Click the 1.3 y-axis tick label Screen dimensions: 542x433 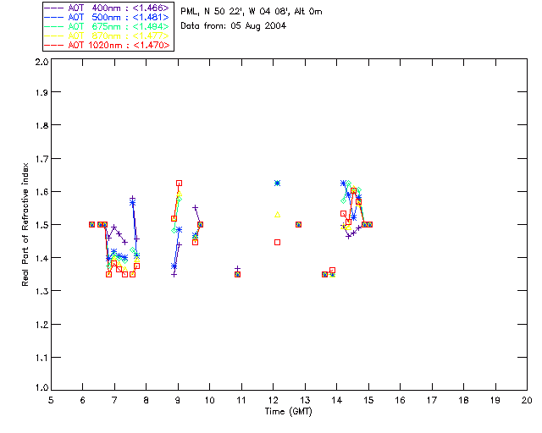coord(41,291)
